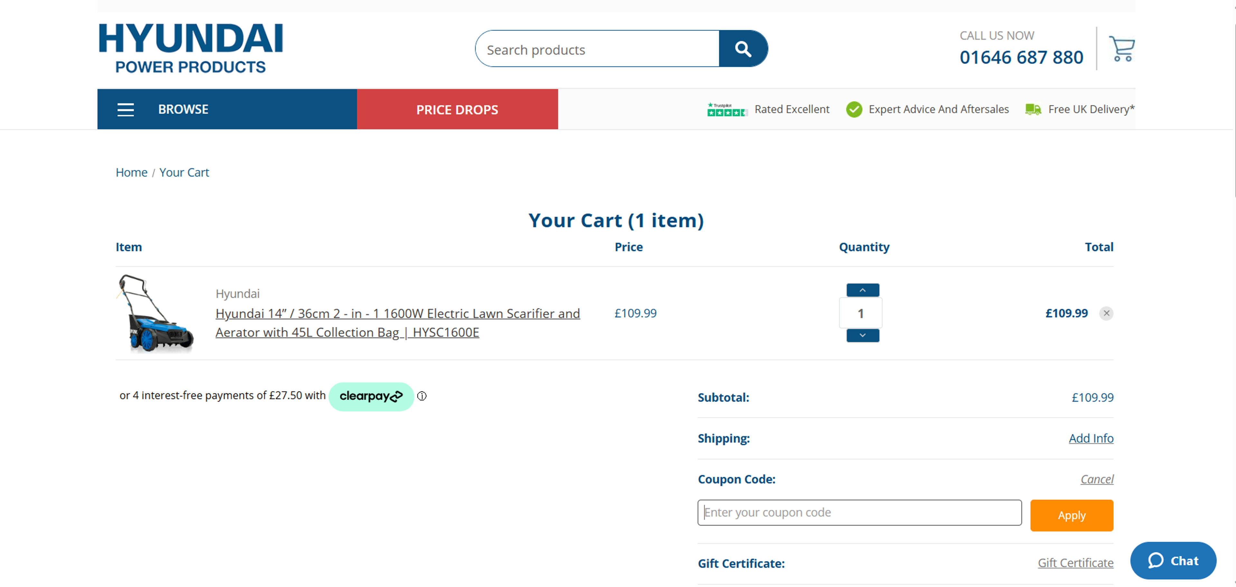Click the Expert Advice checkmark icon
Image resolution: width=1236 pixels, height=587 pixels.
[855, 109]
